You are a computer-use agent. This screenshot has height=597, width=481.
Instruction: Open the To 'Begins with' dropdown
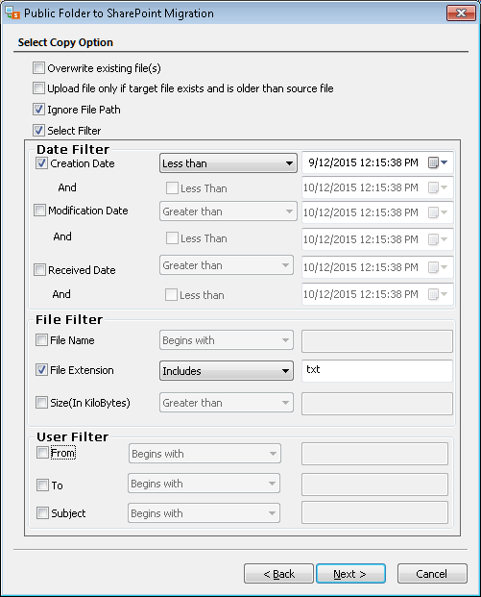click(204, 484)
